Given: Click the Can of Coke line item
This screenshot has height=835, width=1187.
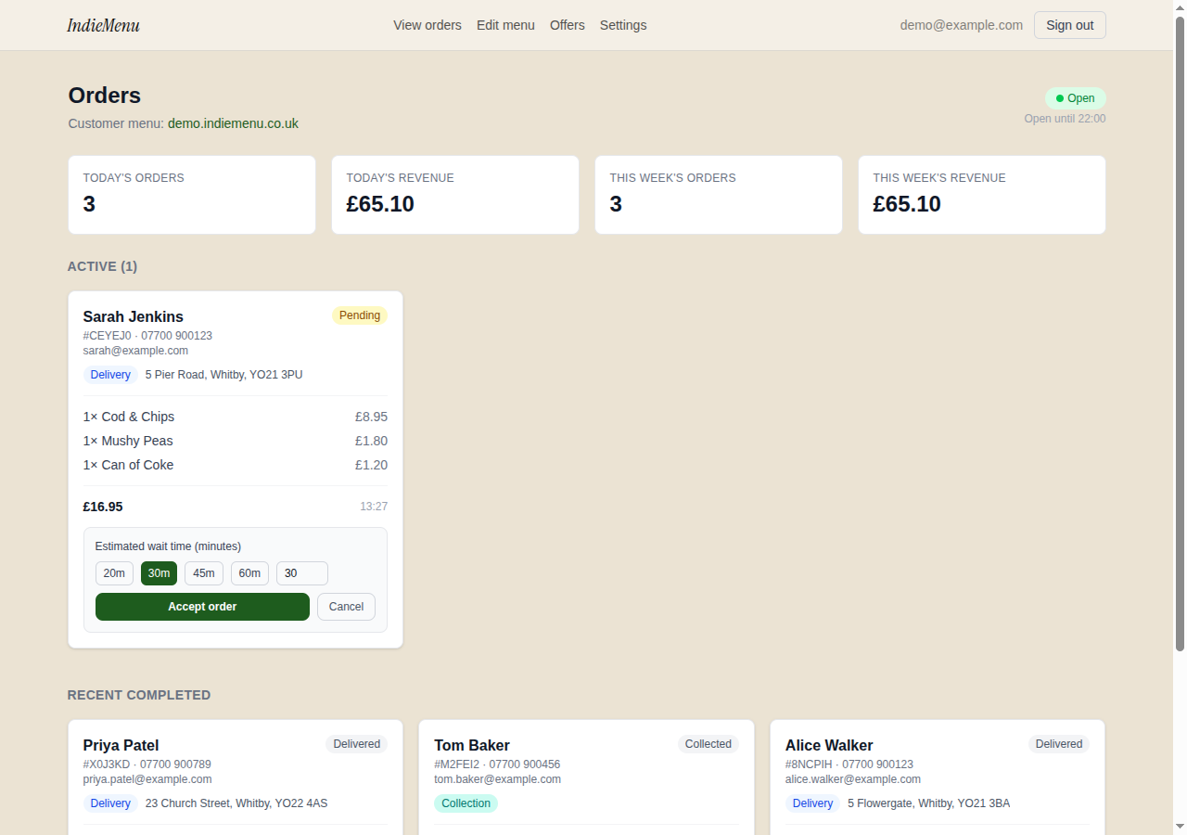Looking at the screenshot, I should tap(236, 465).
